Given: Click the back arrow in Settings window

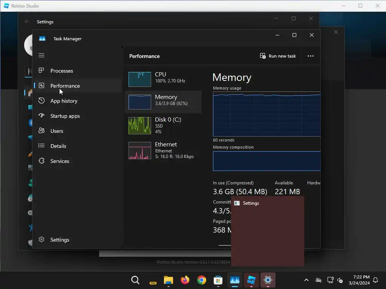Looking at the screenshot, I should (x=27, y=21).
